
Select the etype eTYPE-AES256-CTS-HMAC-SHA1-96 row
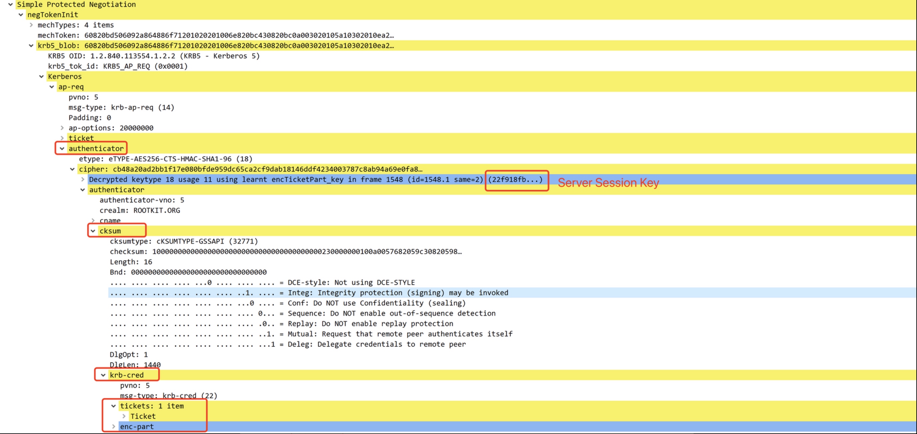point(165,159)
